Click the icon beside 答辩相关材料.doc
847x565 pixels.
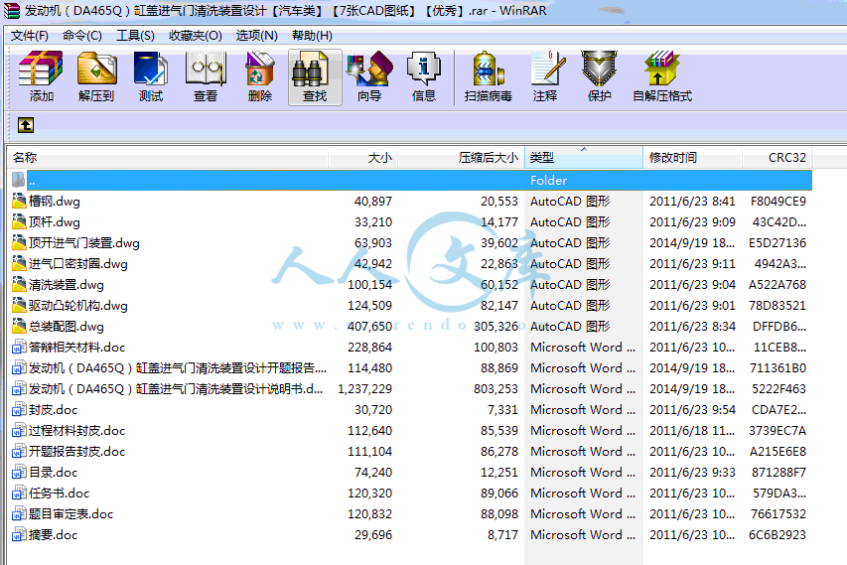[x=20, y=348]
